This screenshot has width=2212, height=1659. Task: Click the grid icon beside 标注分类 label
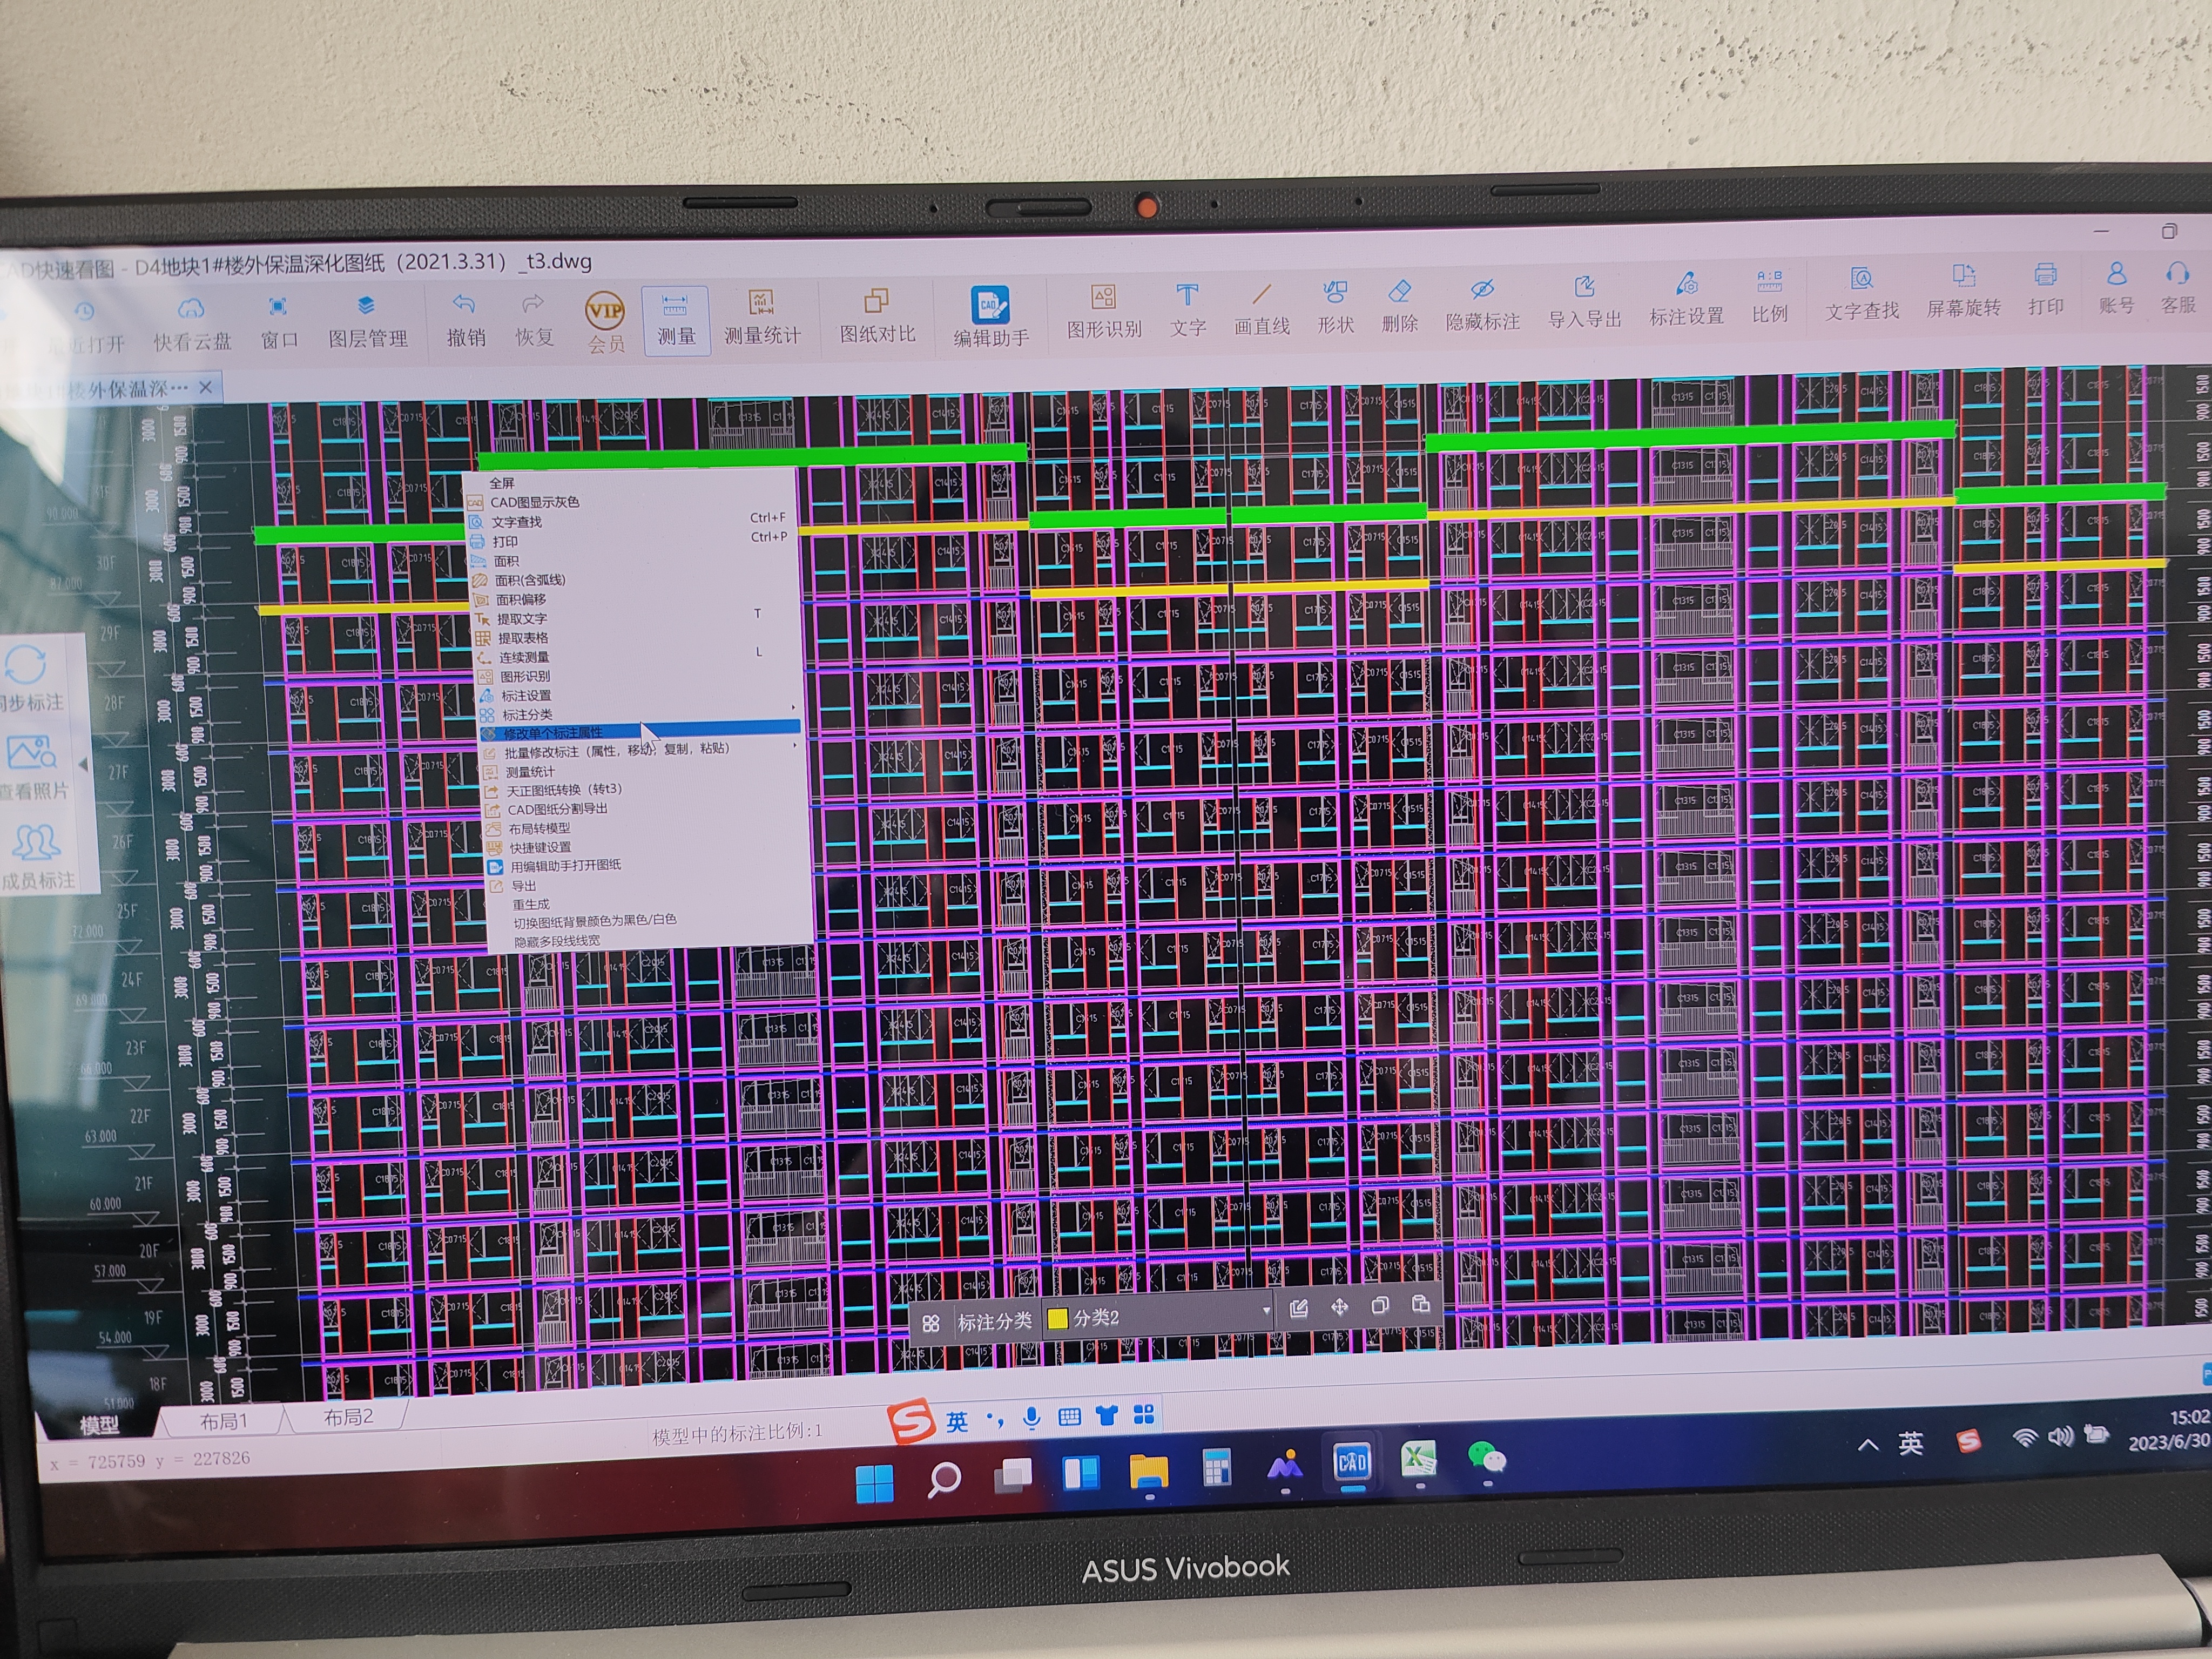tap(931, 1323)
